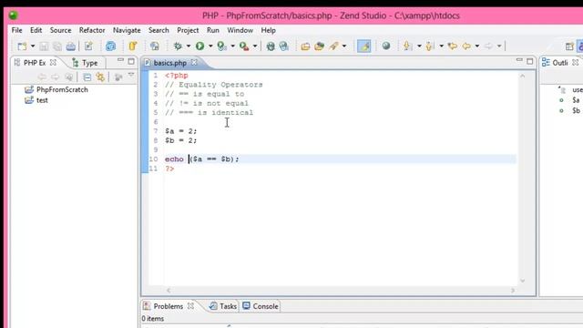Click the Search flashlight toolbar icon

pos(333,46)
